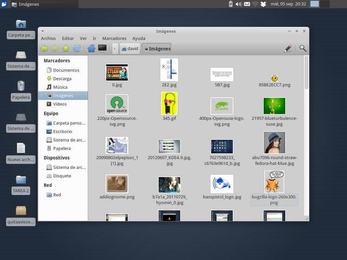
Task: Switch to the first workspace in pager
Action: (314, 4)
